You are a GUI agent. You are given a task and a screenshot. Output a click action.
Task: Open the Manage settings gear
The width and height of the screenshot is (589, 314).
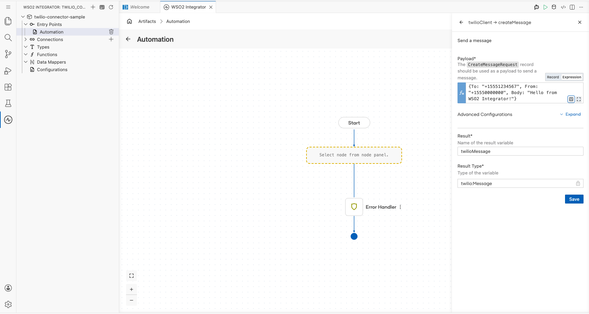tap(8, 304)
